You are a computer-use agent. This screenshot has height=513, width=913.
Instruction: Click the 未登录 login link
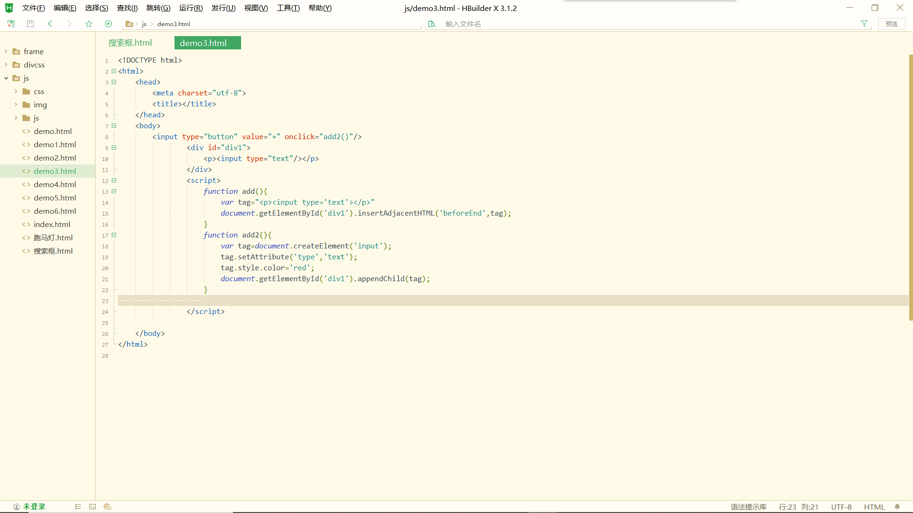pyautogui.click(x=34, y=507)
